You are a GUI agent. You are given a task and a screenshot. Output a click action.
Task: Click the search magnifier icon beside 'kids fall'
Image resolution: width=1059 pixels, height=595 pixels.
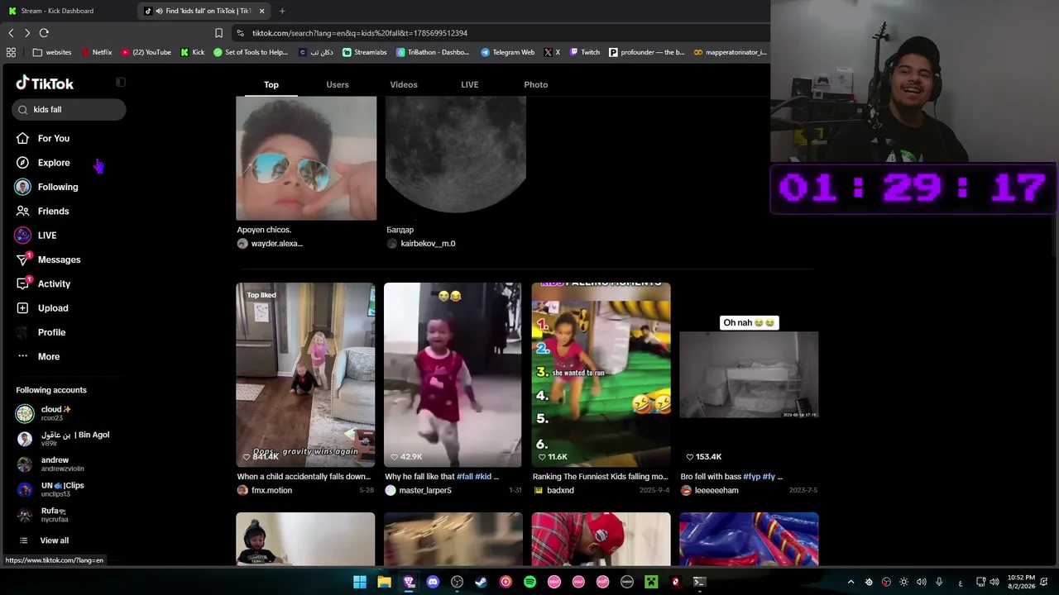point(23,110)
